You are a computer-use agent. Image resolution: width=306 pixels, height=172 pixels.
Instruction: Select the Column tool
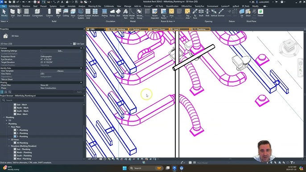point(50,13)
